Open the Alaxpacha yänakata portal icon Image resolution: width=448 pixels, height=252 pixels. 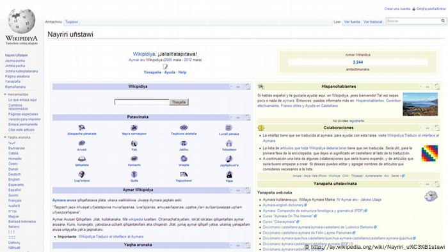click(x=82, y=127)
